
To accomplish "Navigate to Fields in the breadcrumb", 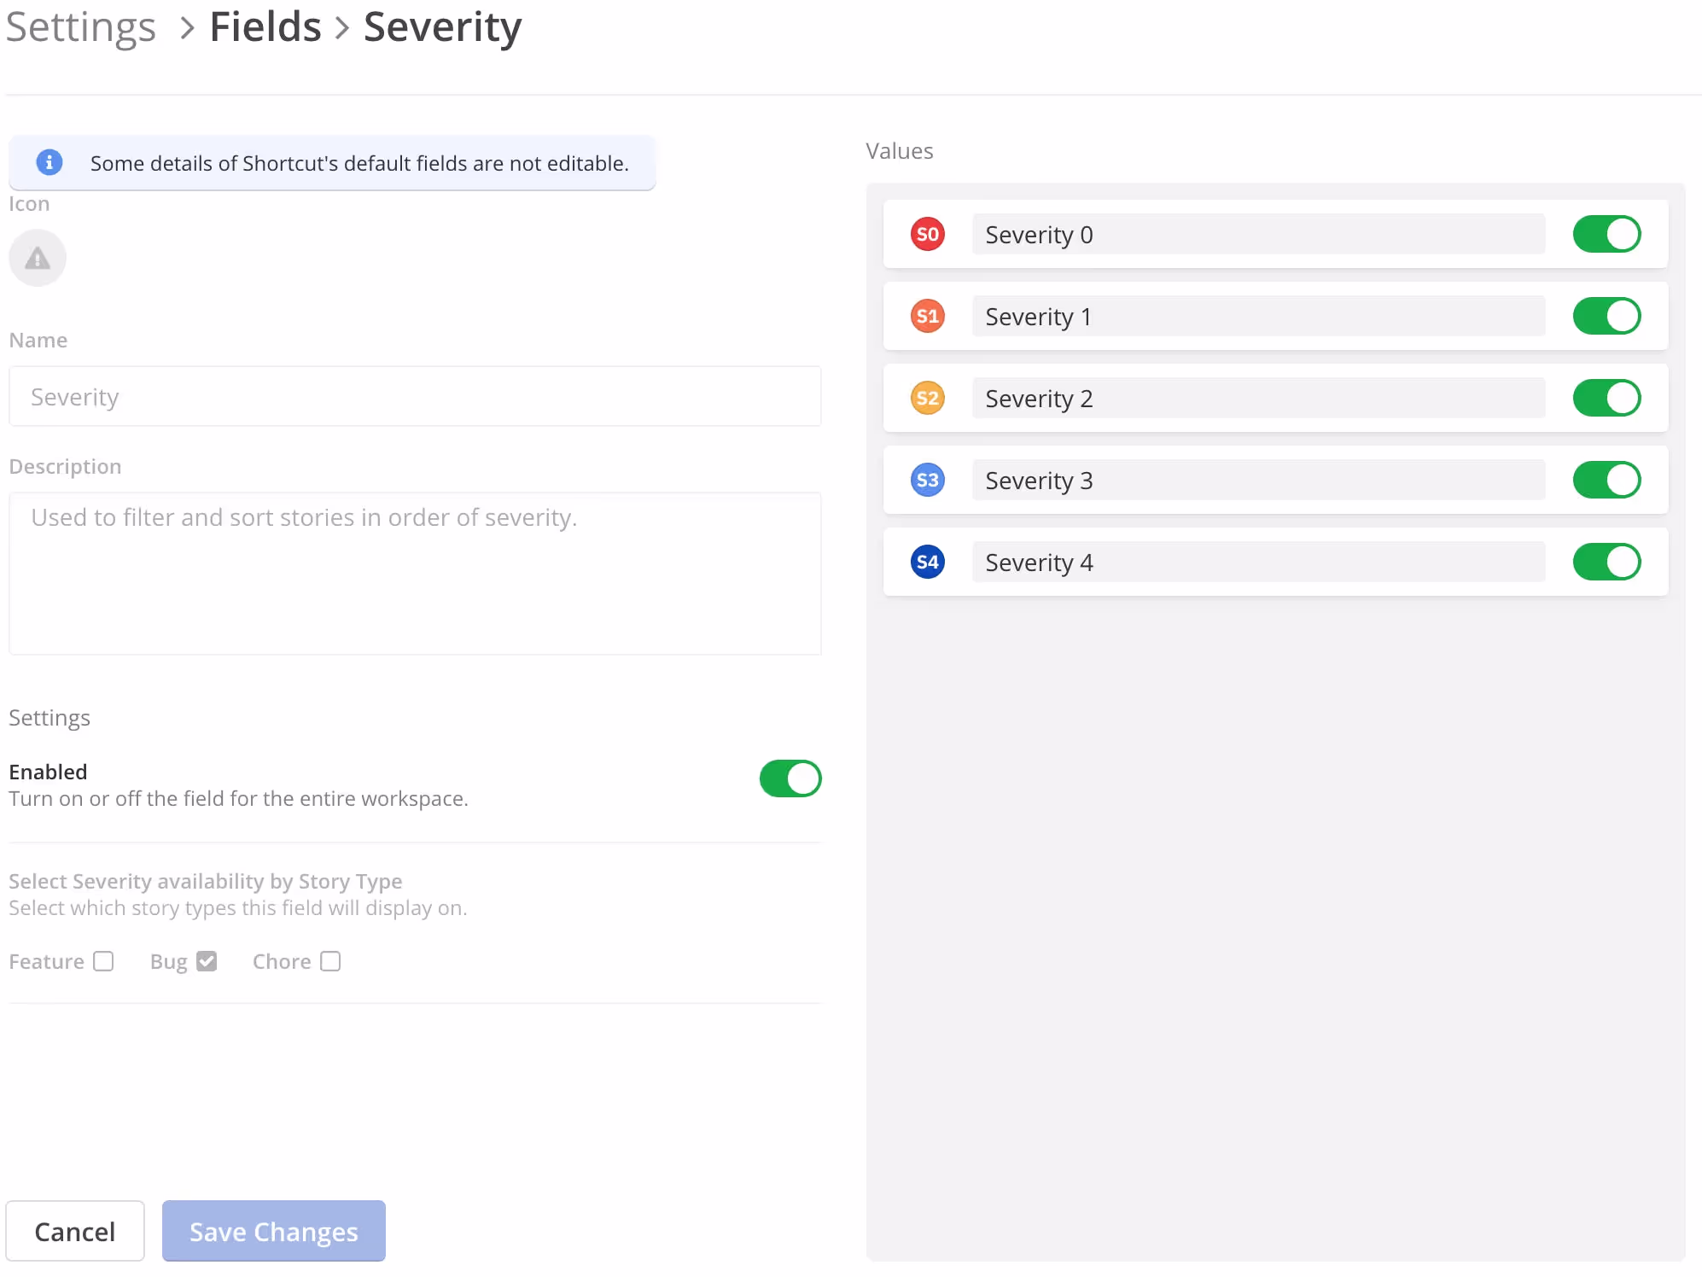I will pyautogui.click(x=265, y=27).
